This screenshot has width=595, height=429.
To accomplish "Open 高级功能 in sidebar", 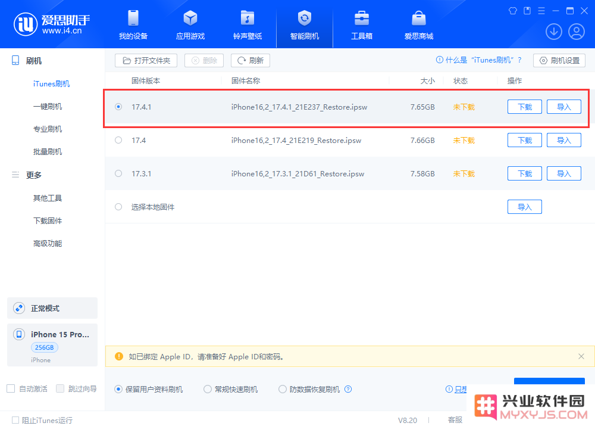I will click(48, 244).
